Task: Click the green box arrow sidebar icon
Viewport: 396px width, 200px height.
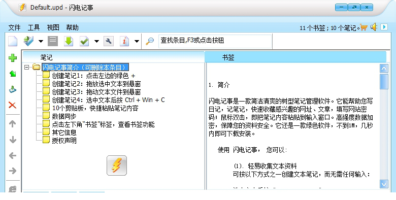Action: [x=13, y=74]
